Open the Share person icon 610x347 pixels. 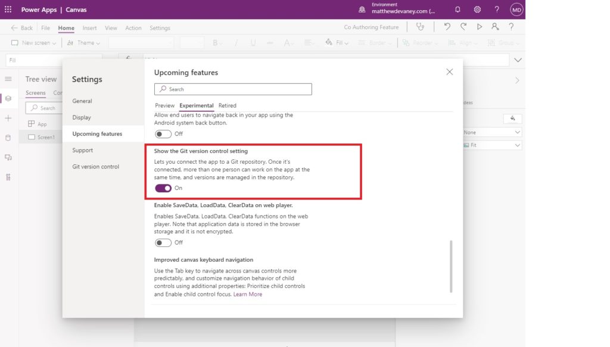(494, 27)
